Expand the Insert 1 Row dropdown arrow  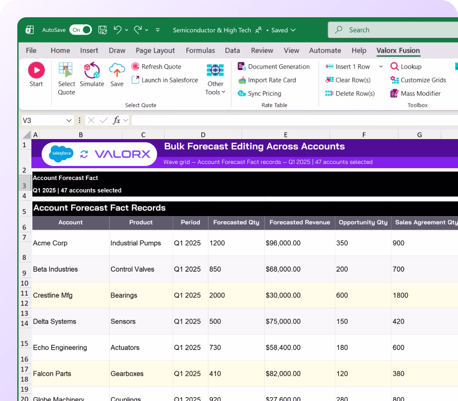(381, 67)
